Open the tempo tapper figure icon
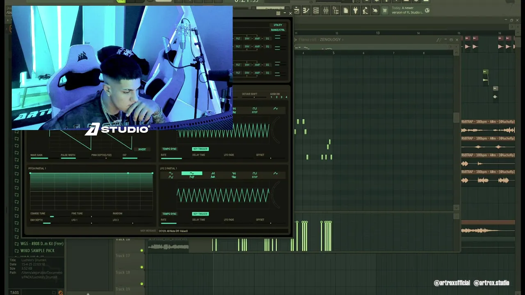 365,11
